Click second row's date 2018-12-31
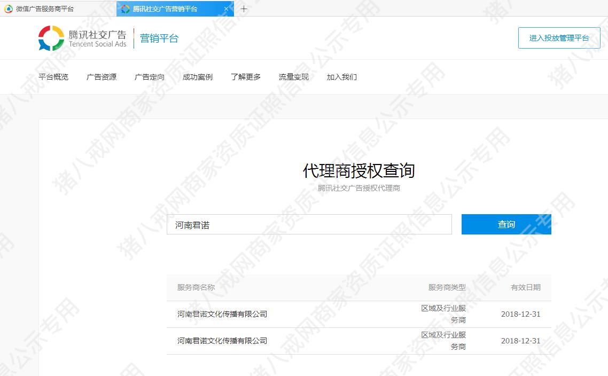The width and height of the screenshot is (608, 376). [x=520, y=341]
